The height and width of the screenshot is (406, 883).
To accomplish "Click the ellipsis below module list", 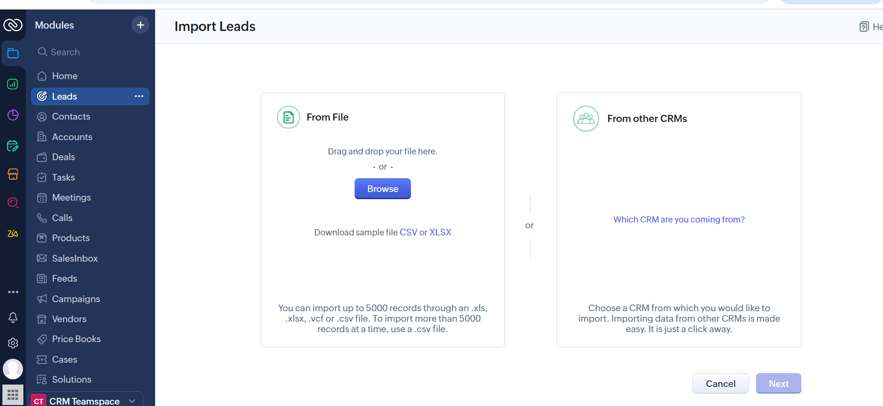I will (x=13, y=292).
